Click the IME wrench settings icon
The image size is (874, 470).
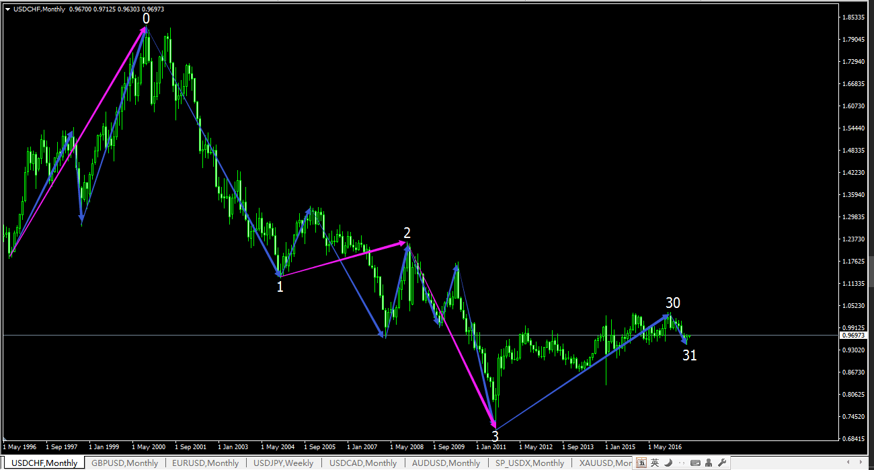[721, 463]
